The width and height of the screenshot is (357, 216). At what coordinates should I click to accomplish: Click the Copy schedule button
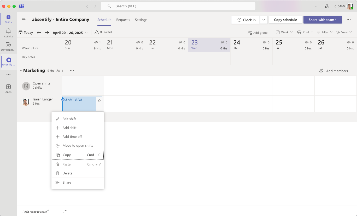(285, 20)
